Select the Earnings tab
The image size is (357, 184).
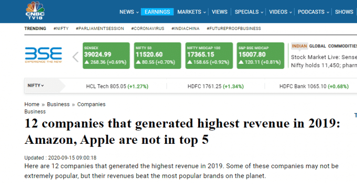(x=157, y=12)
